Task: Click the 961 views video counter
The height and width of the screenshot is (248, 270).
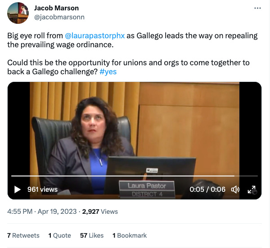Action: click(x=42, y=189)
